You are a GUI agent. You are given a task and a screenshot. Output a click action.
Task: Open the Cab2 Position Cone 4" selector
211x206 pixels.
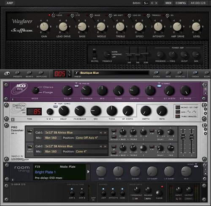[x=92, y=152]
